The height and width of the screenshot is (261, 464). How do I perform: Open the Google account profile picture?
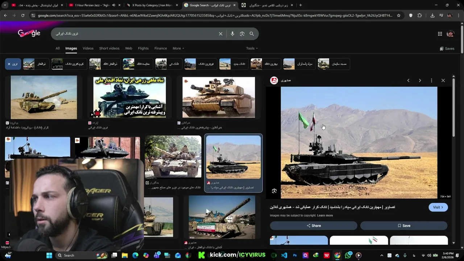point(451,34)
